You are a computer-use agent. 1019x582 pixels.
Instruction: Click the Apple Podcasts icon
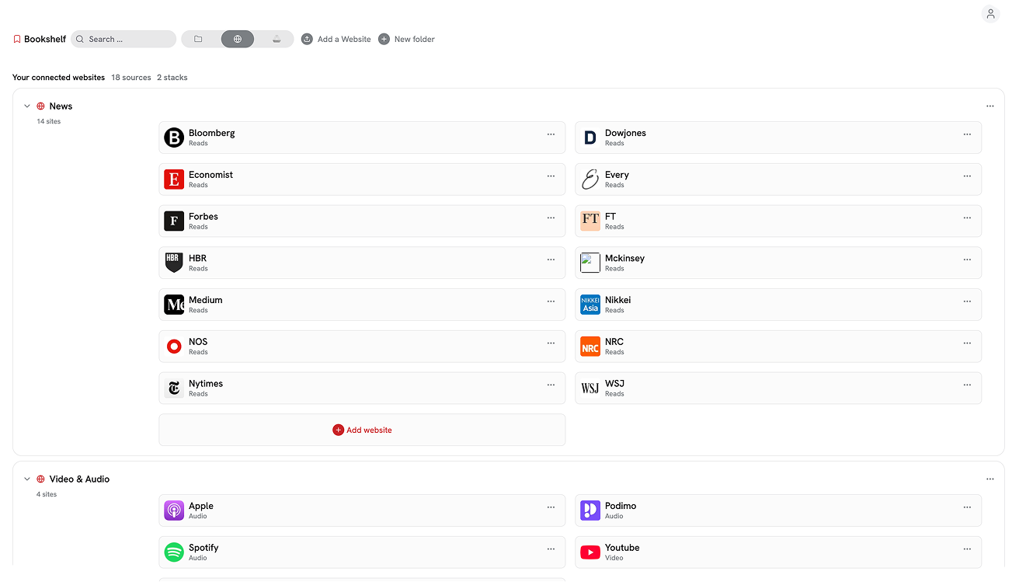click(174, 511)
